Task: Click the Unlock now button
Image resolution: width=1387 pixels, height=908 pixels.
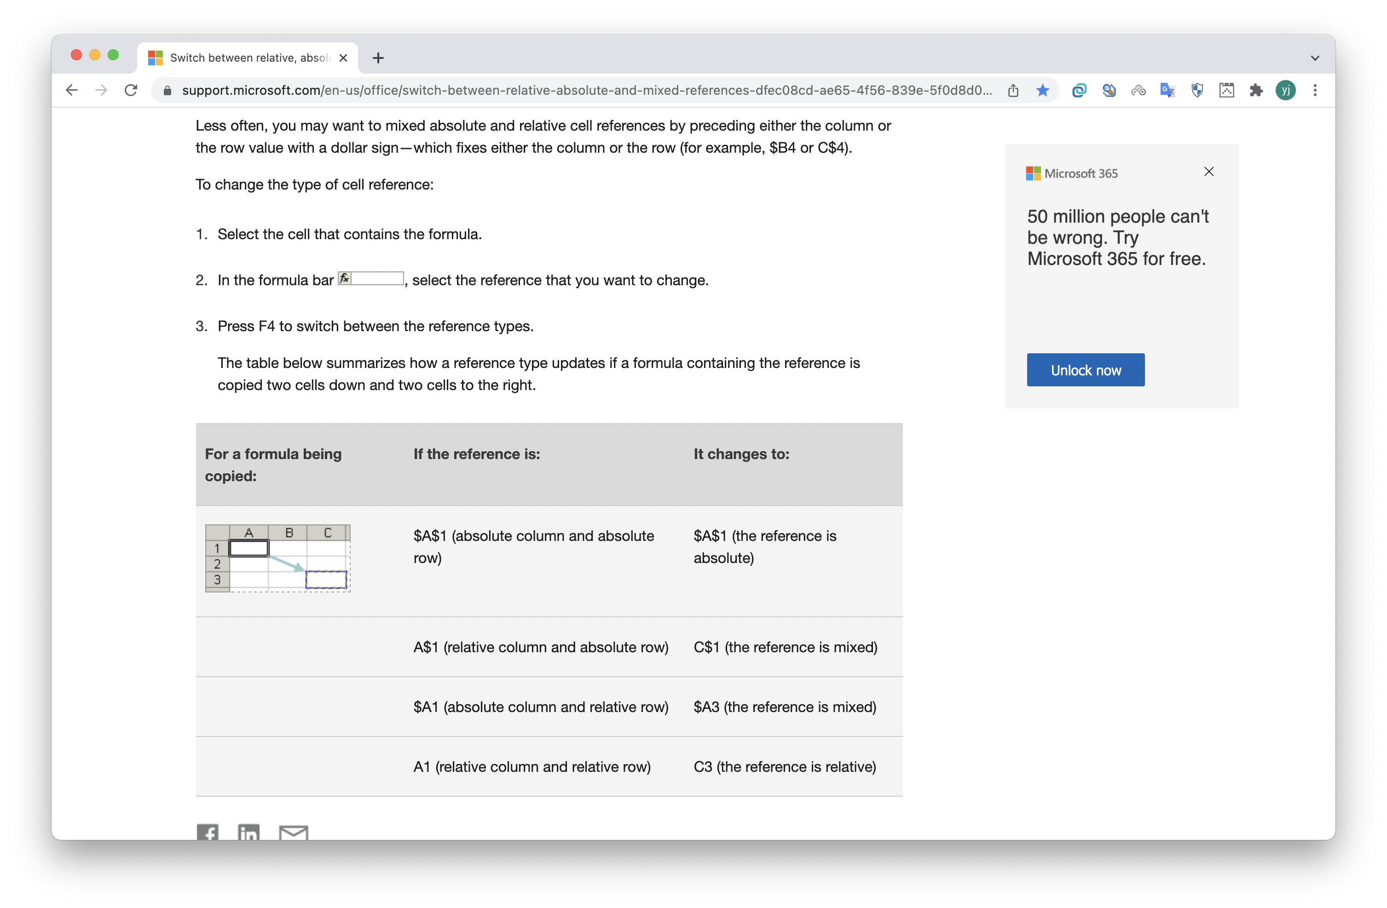Action: (x=1085, y=370)
